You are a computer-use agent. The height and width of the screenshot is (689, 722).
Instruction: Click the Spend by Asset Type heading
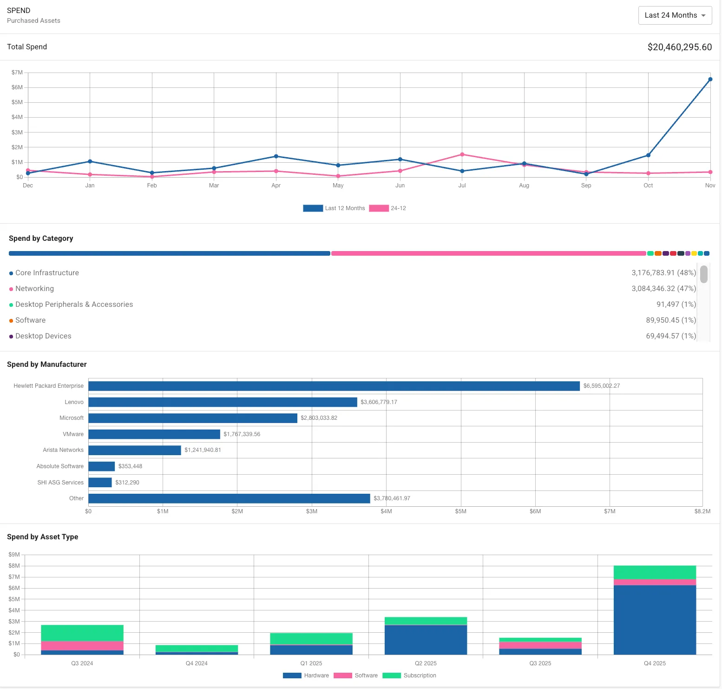click(x=43, y=537)
